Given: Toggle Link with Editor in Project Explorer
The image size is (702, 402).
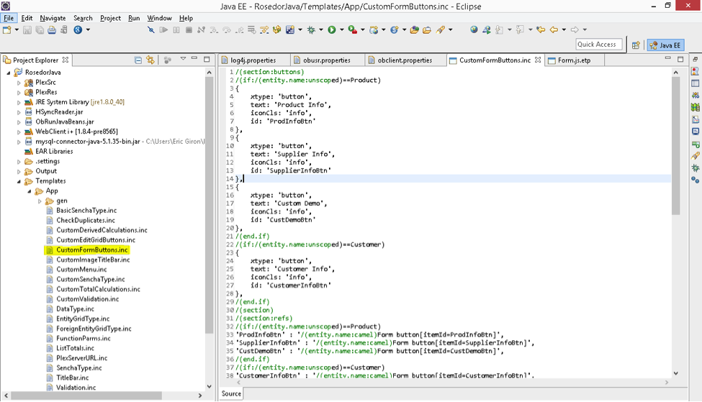Looking at the screenshot, I should tap(150, 60).
